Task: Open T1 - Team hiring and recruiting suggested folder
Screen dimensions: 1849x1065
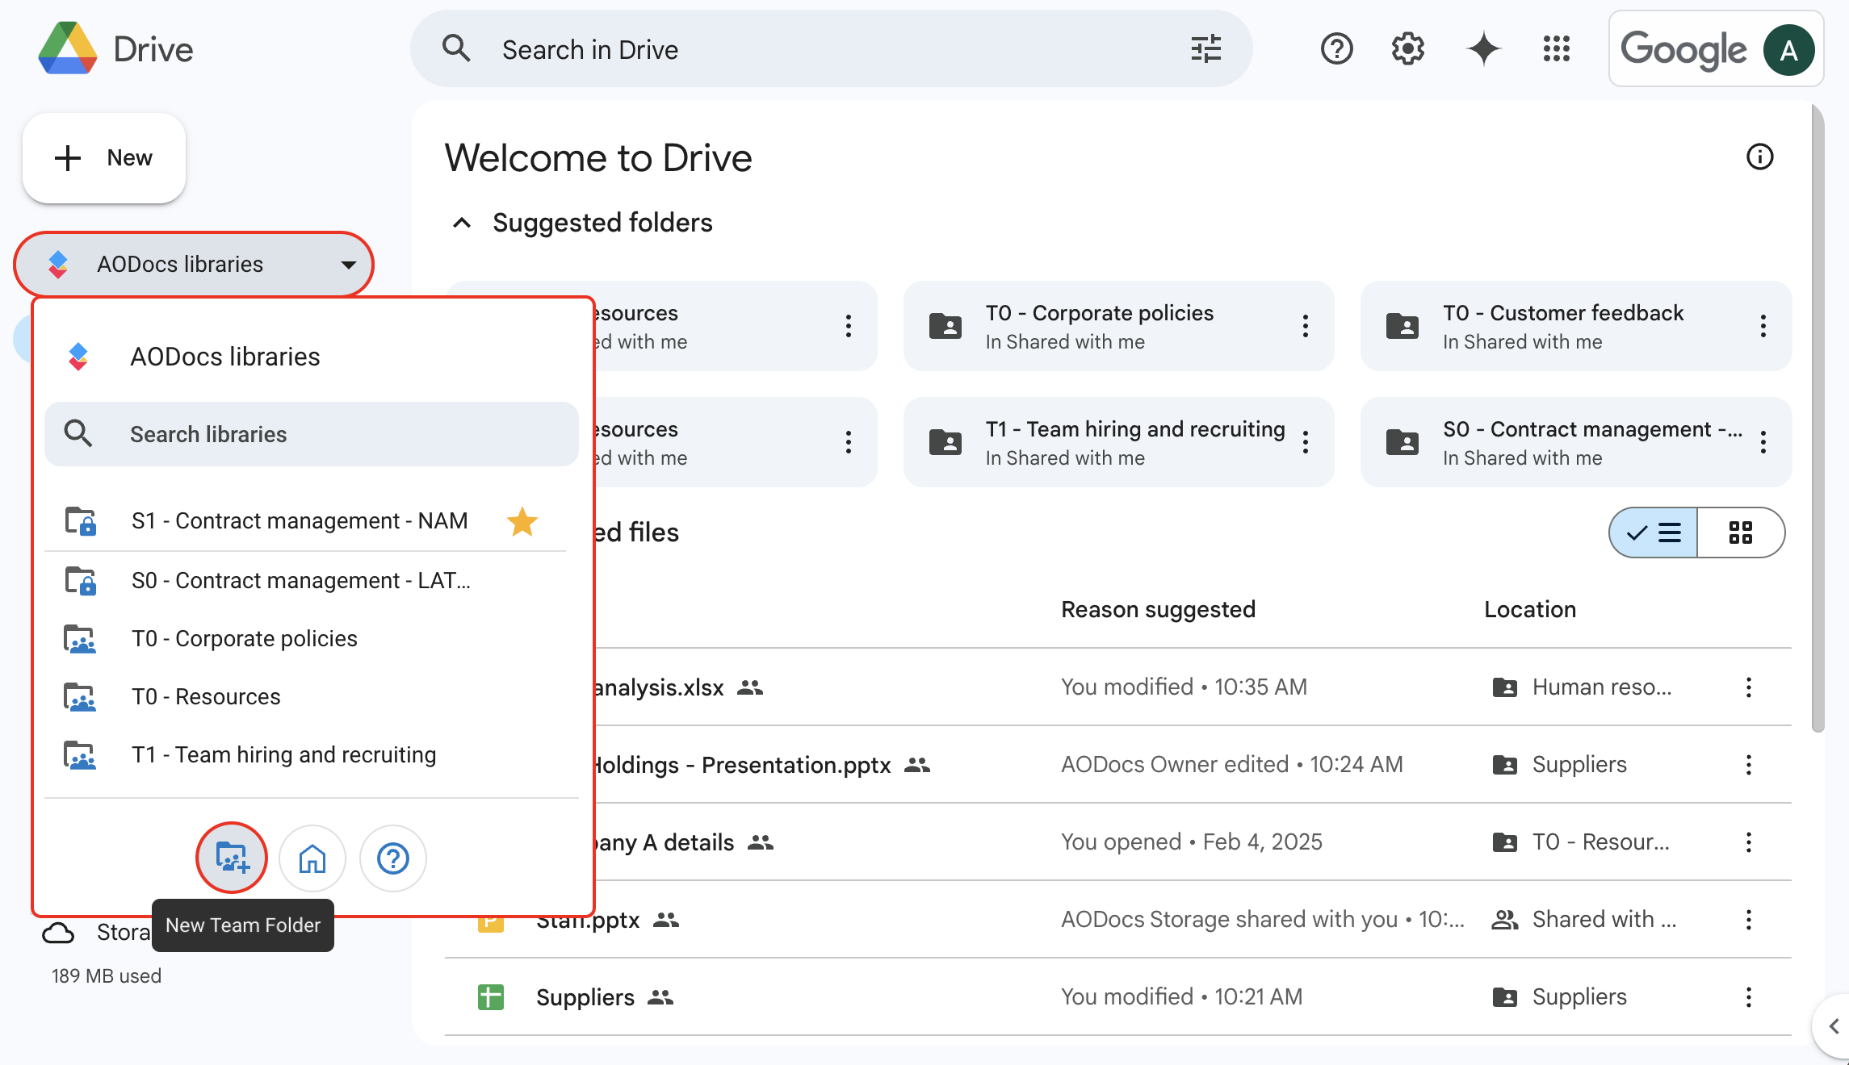Action: (1119, 442)
